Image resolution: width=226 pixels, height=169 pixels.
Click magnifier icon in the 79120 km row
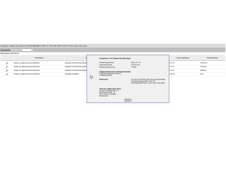pos(7,67)
